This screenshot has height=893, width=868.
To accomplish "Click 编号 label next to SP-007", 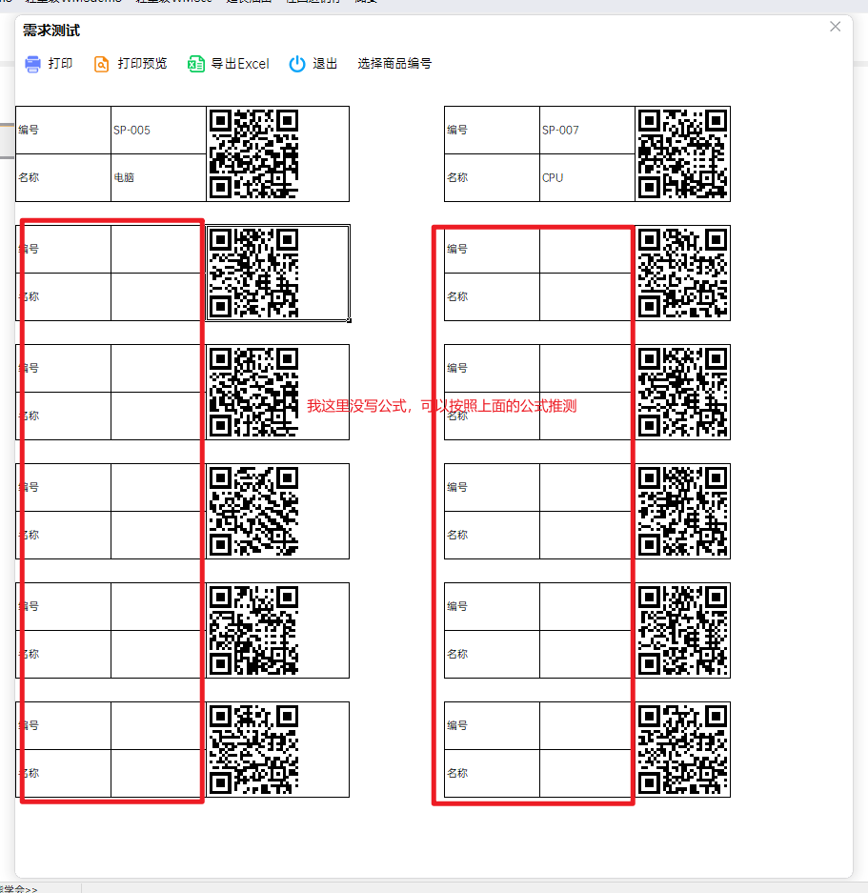I will pyautogui.click(x=457, y=130).
